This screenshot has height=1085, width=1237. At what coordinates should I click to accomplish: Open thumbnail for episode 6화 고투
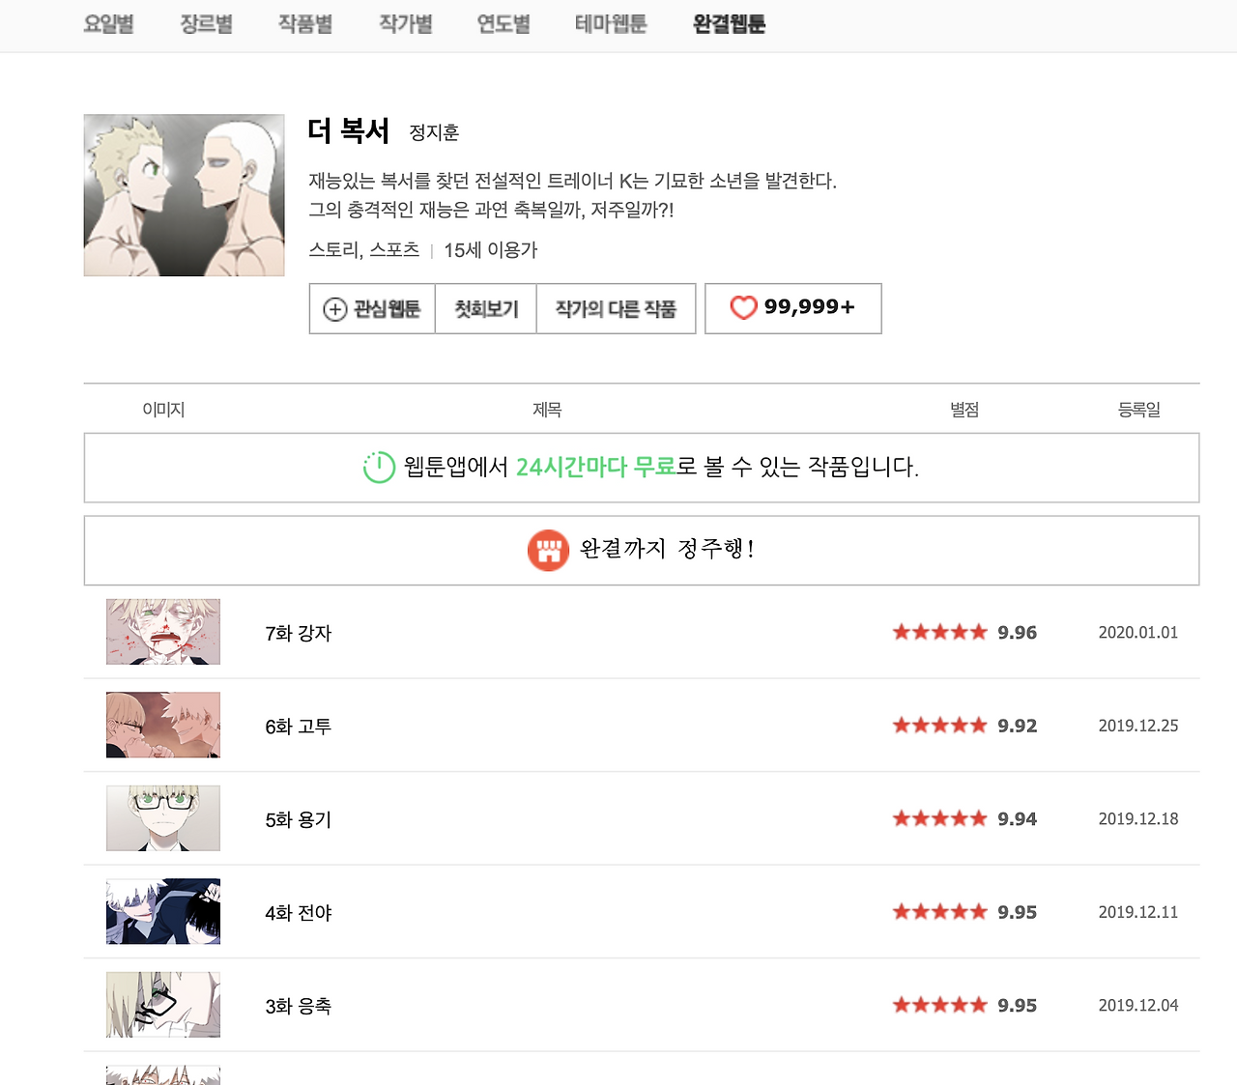(163, 725)
